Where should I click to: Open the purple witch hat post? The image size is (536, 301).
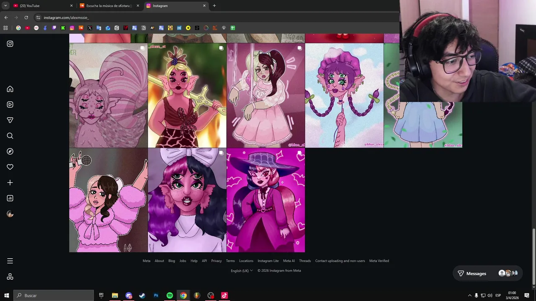tap(265, 200)
